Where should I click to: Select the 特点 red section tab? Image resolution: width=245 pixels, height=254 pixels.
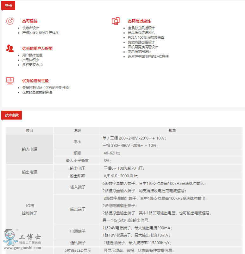[x=9, y=5]
